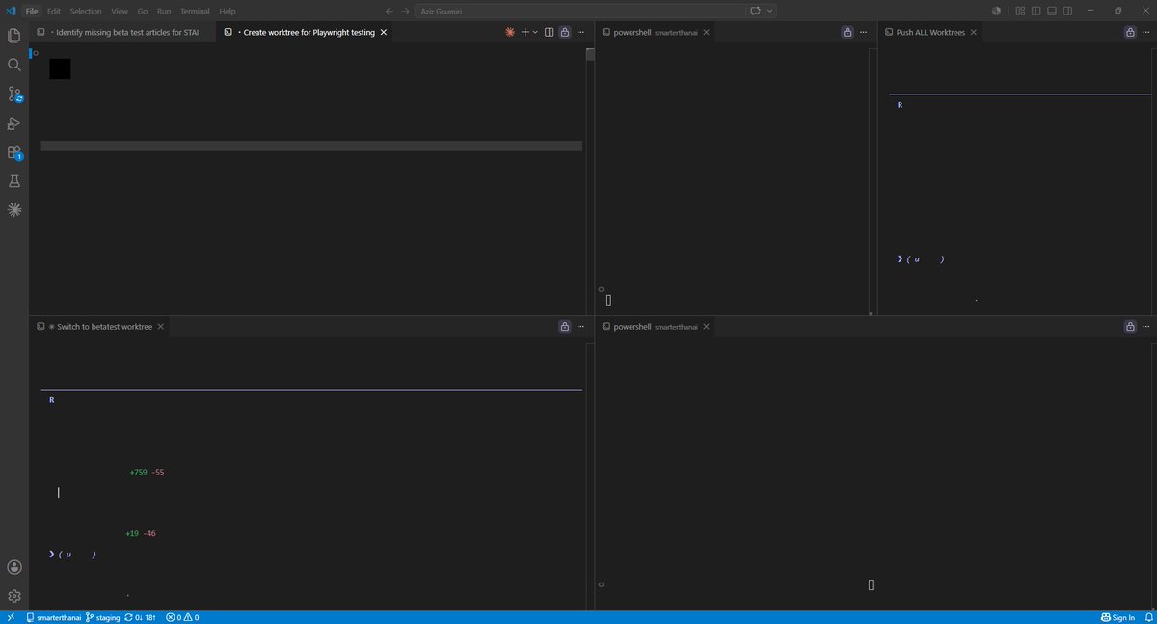Toggle Panel layout icon in title bar

(x=1051, y=11)
